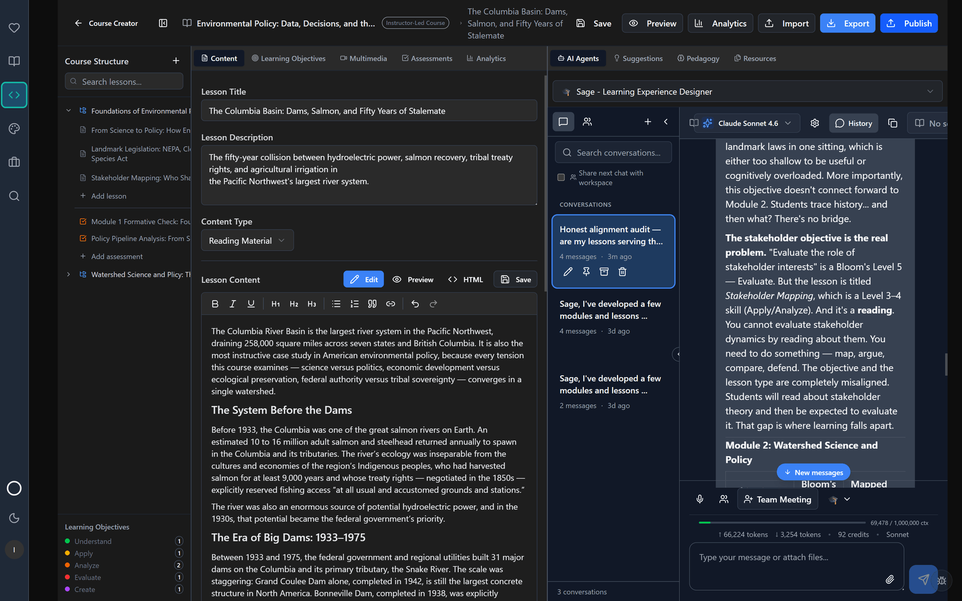Click the briefcase icon in sidebar
The image size is (962, 601).
[x=14, y=162]
